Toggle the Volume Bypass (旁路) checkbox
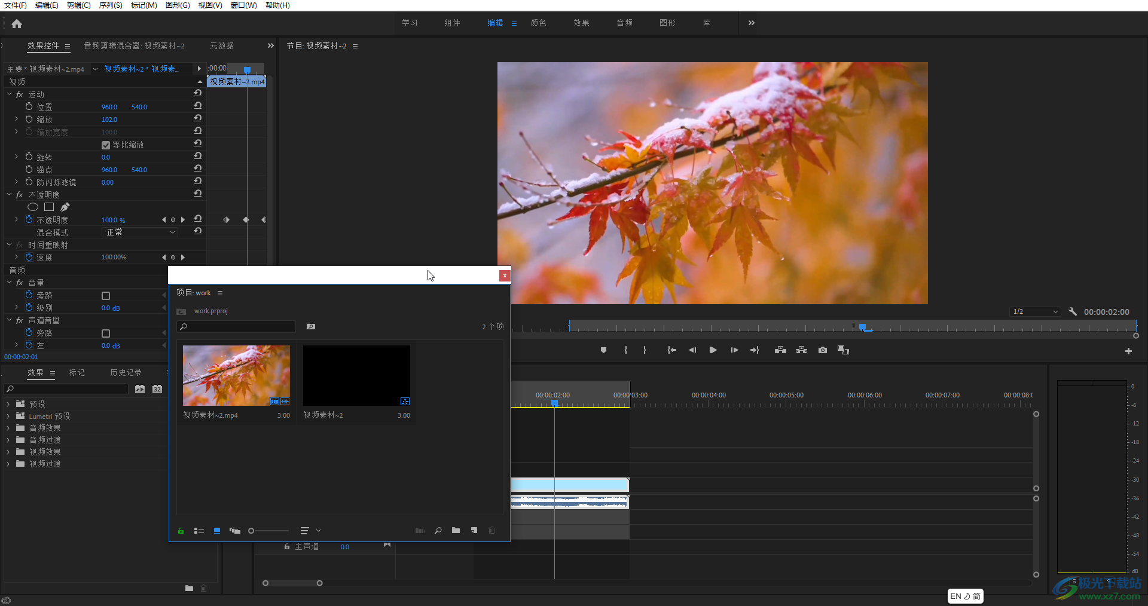1148x606 pixels. (x=106, y=296)
